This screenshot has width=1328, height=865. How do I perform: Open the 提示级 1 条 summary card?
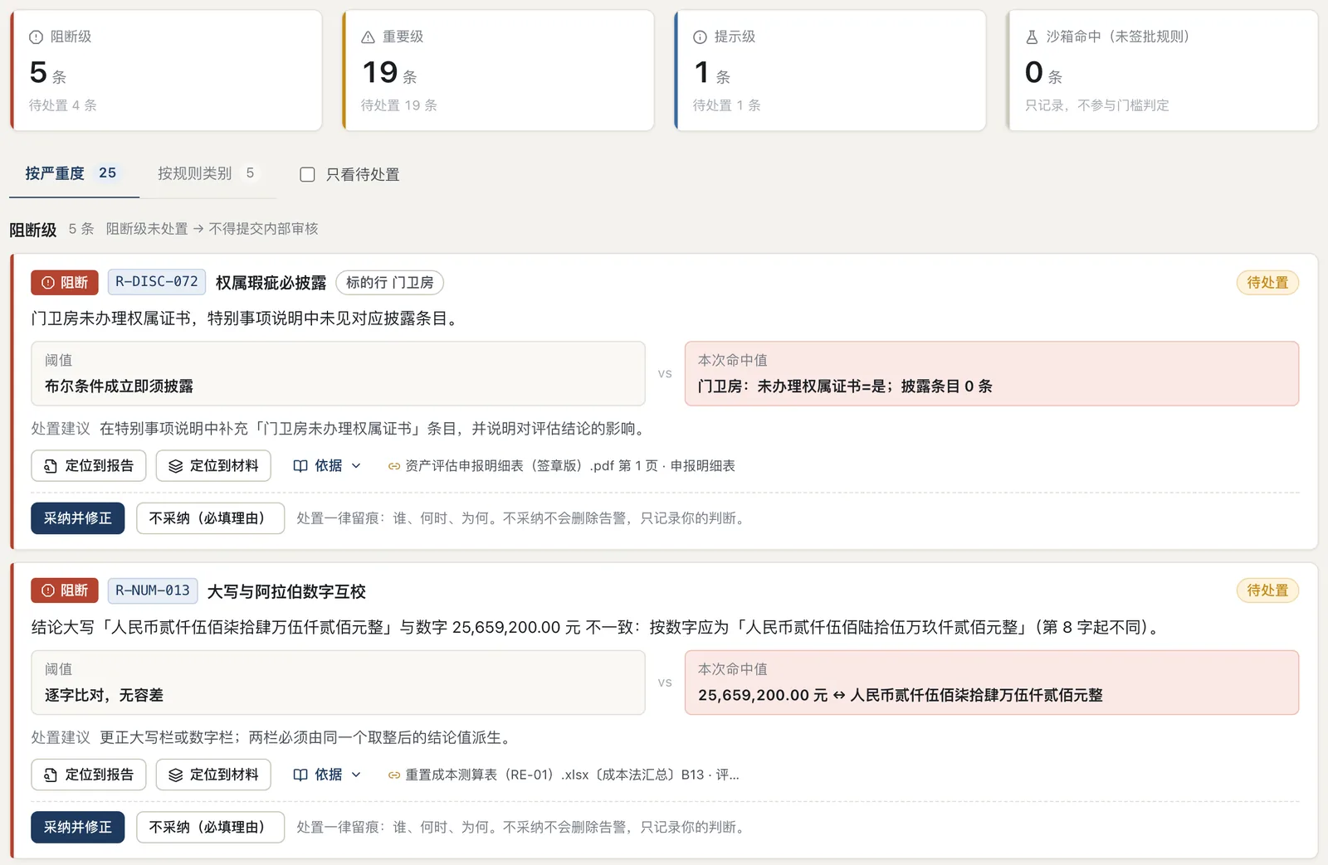[830, 70]
